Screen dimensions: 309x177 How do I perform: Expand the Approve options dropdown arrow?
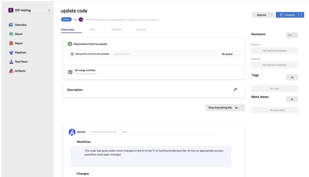(x=272, y=15)
